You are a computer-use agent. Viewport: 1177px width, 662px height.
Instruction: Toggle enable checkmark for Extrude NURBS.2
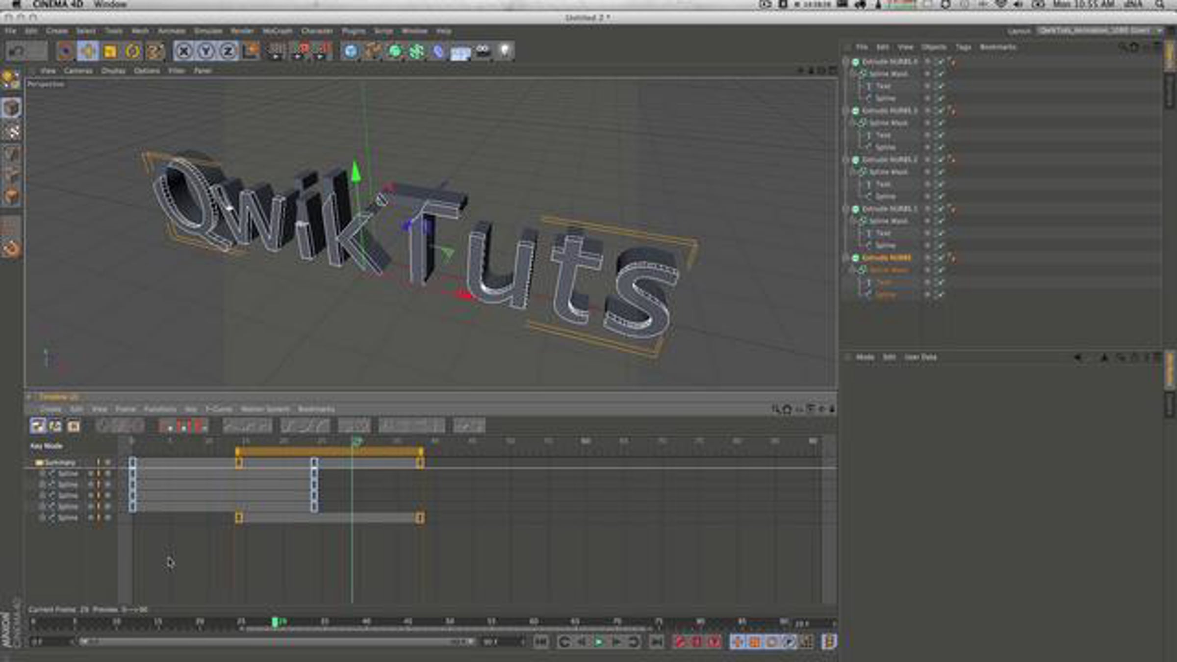click(x=940, y=160)
